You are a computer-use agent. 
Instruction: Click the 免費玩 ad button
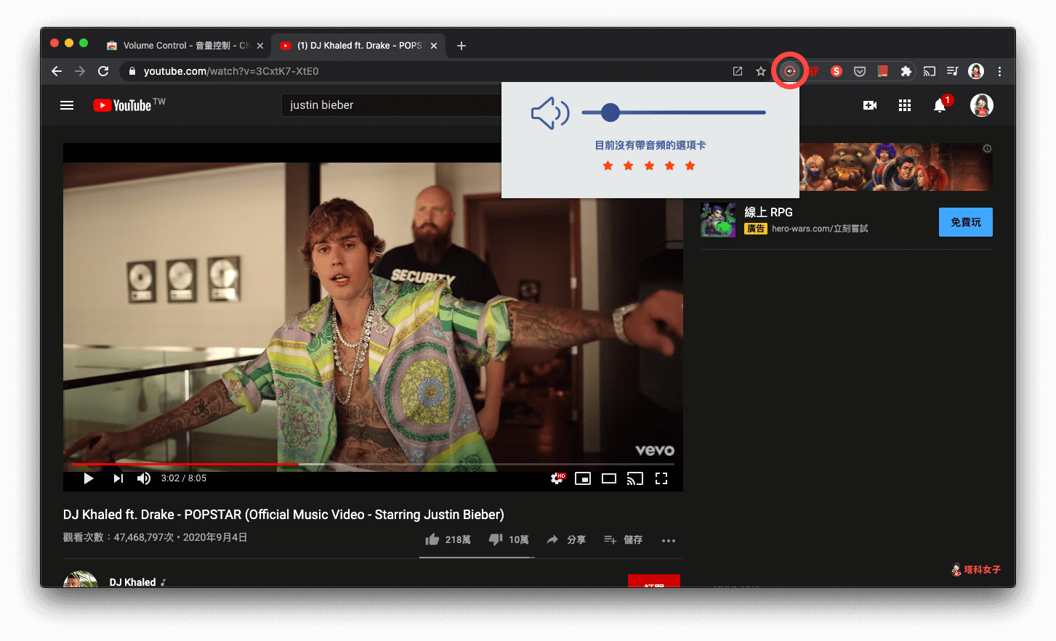(965, 222)
